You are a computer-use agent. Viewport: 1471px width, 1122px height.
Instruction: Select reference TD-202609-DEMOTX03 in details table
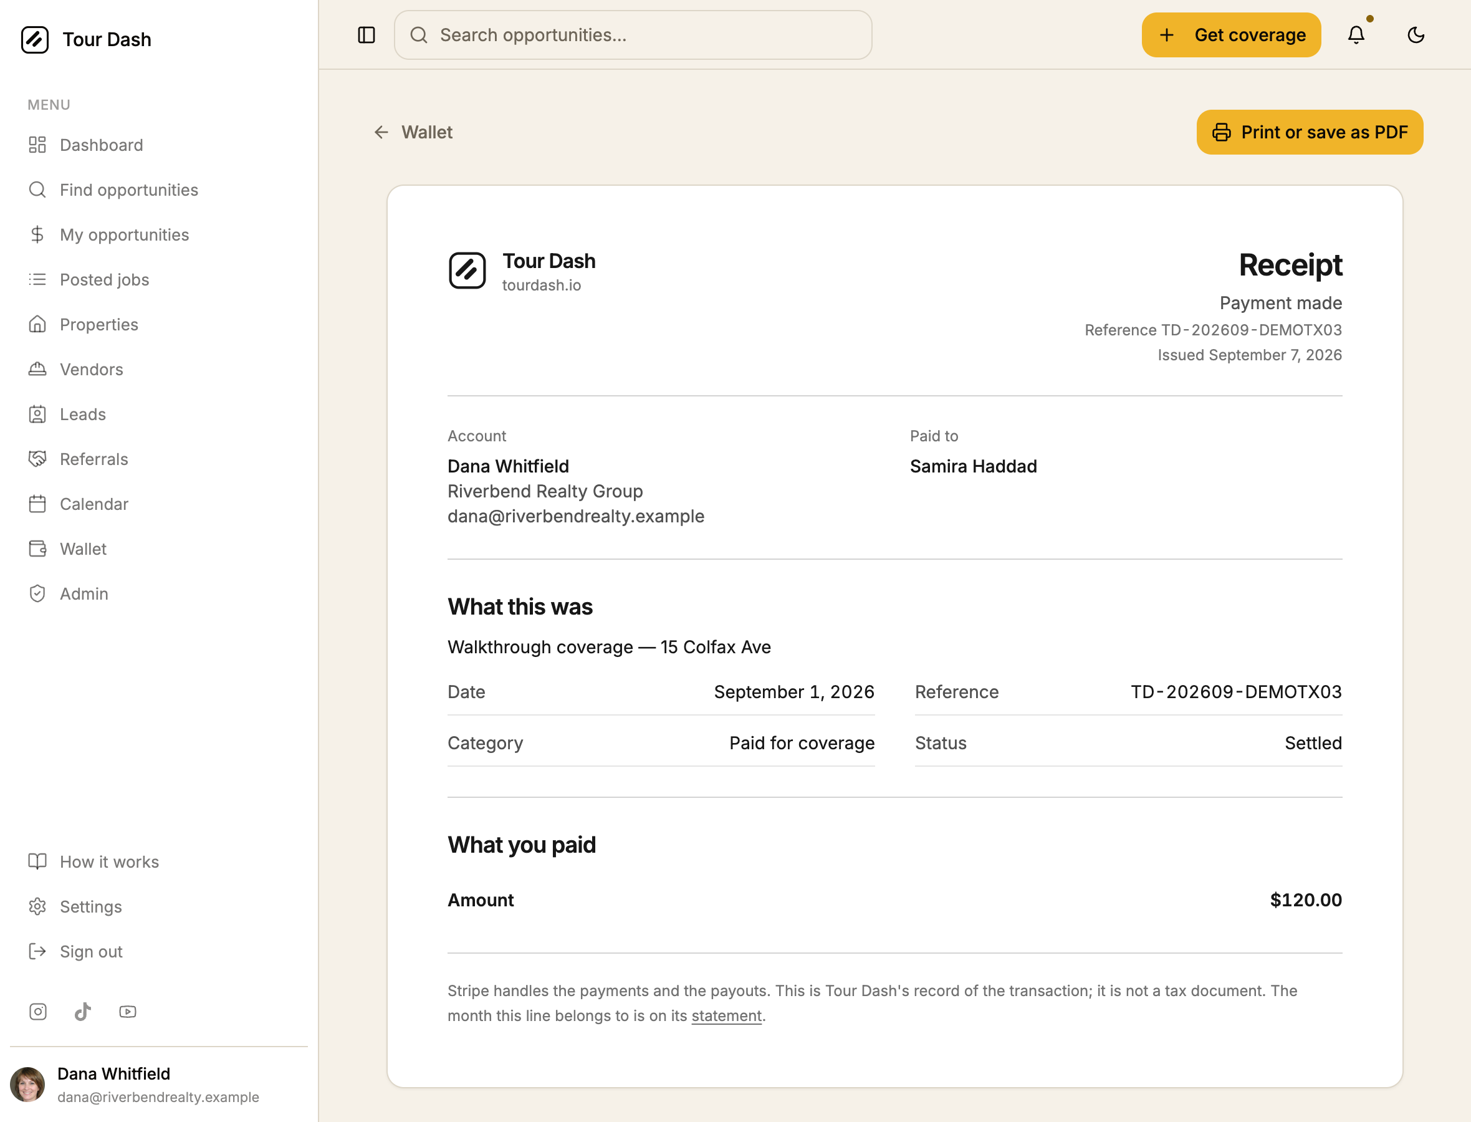pos(1236,691)
